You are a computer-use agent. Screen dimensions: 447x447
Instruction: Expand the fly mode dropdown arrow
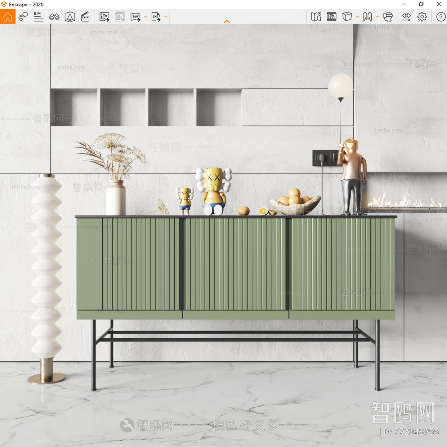(377, 17)
